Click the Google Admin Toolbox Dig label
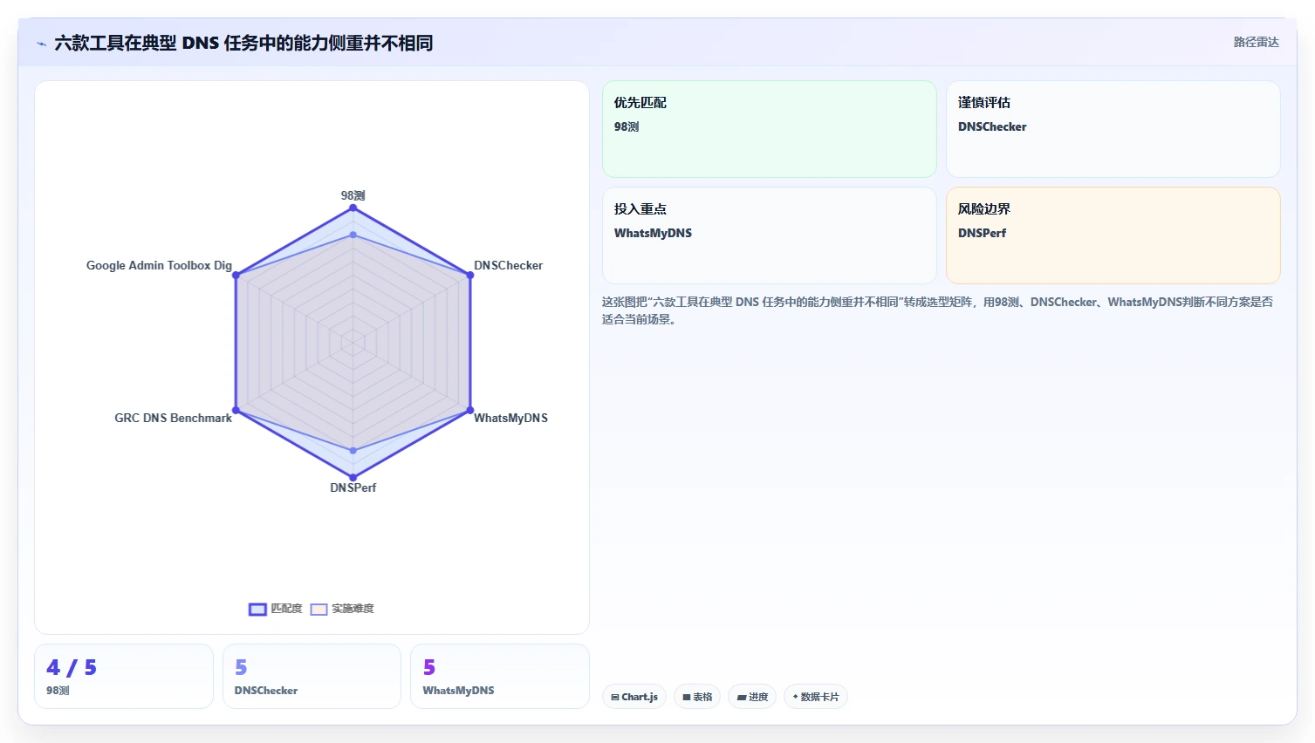The height and width of the screenshot is (743, 1315). pos(159,265)
